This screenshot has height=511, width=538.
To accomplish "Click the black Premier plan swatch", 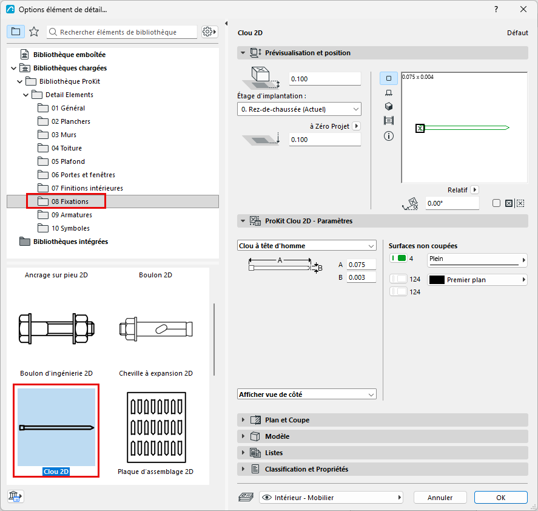I will click(x=437, y=280).
